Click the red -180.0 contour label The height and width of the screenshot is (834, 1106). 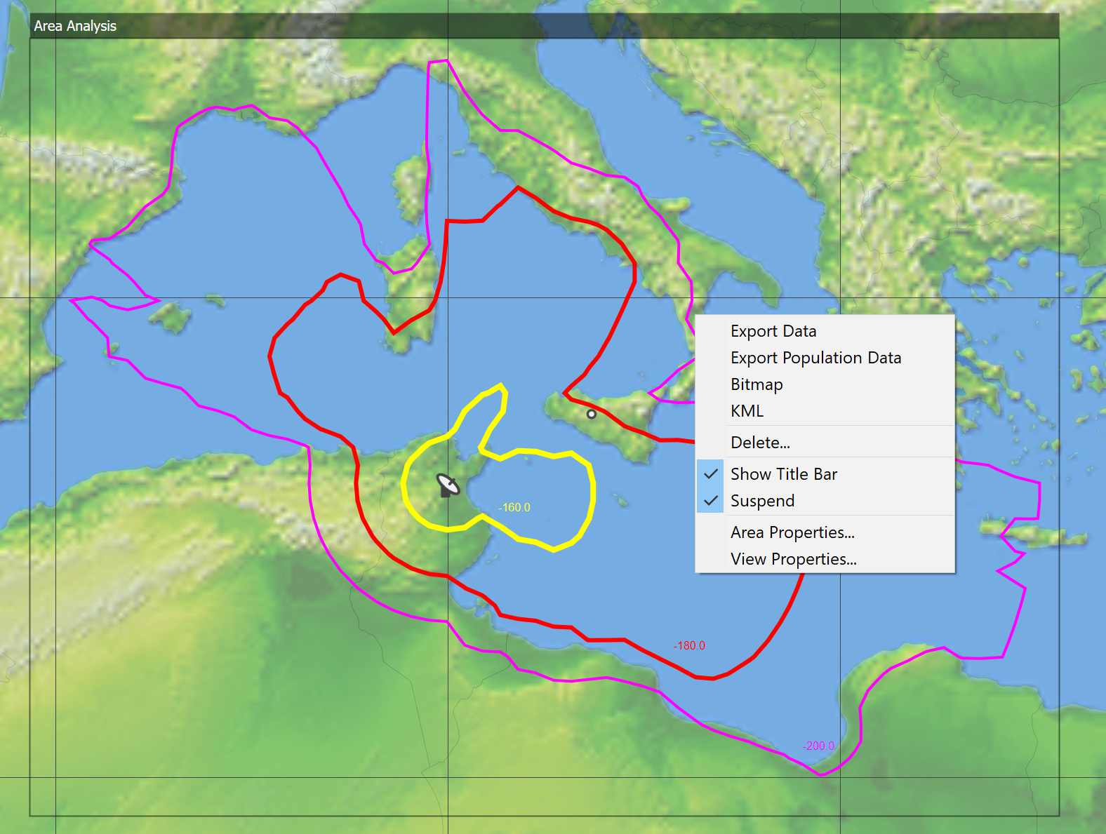tap(689, 645)
